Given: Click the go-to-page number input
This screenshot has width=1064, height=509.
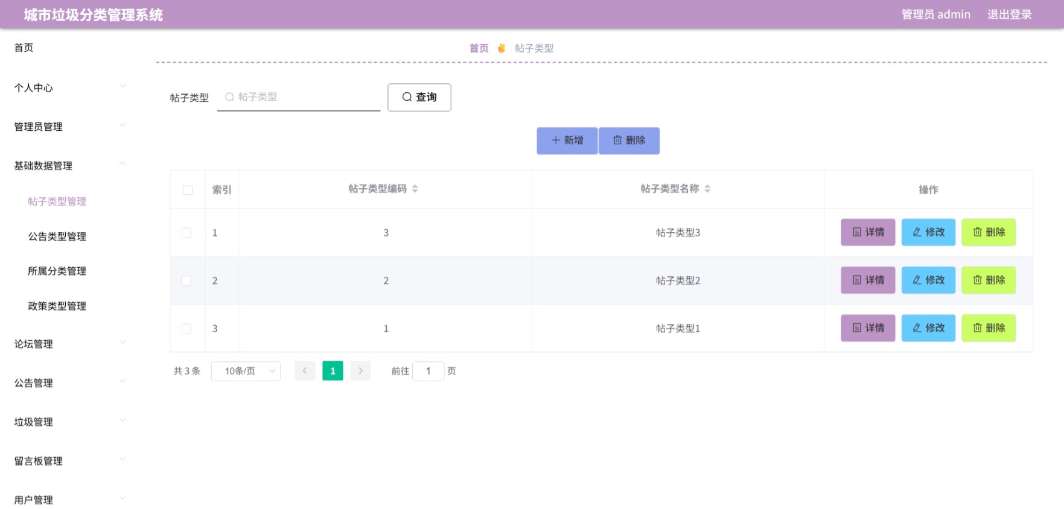Looking at the screenshot, I should click(428, 371).
